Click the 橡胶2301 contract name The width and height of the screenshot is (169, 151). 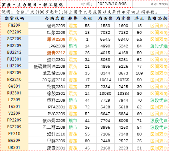pos(56,94)
